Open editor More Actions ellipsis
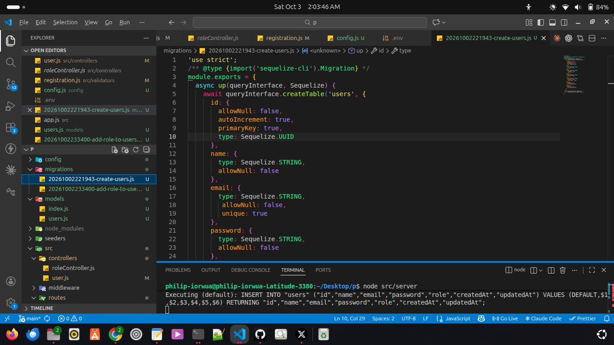614x345 pixels. coord(604,38)
